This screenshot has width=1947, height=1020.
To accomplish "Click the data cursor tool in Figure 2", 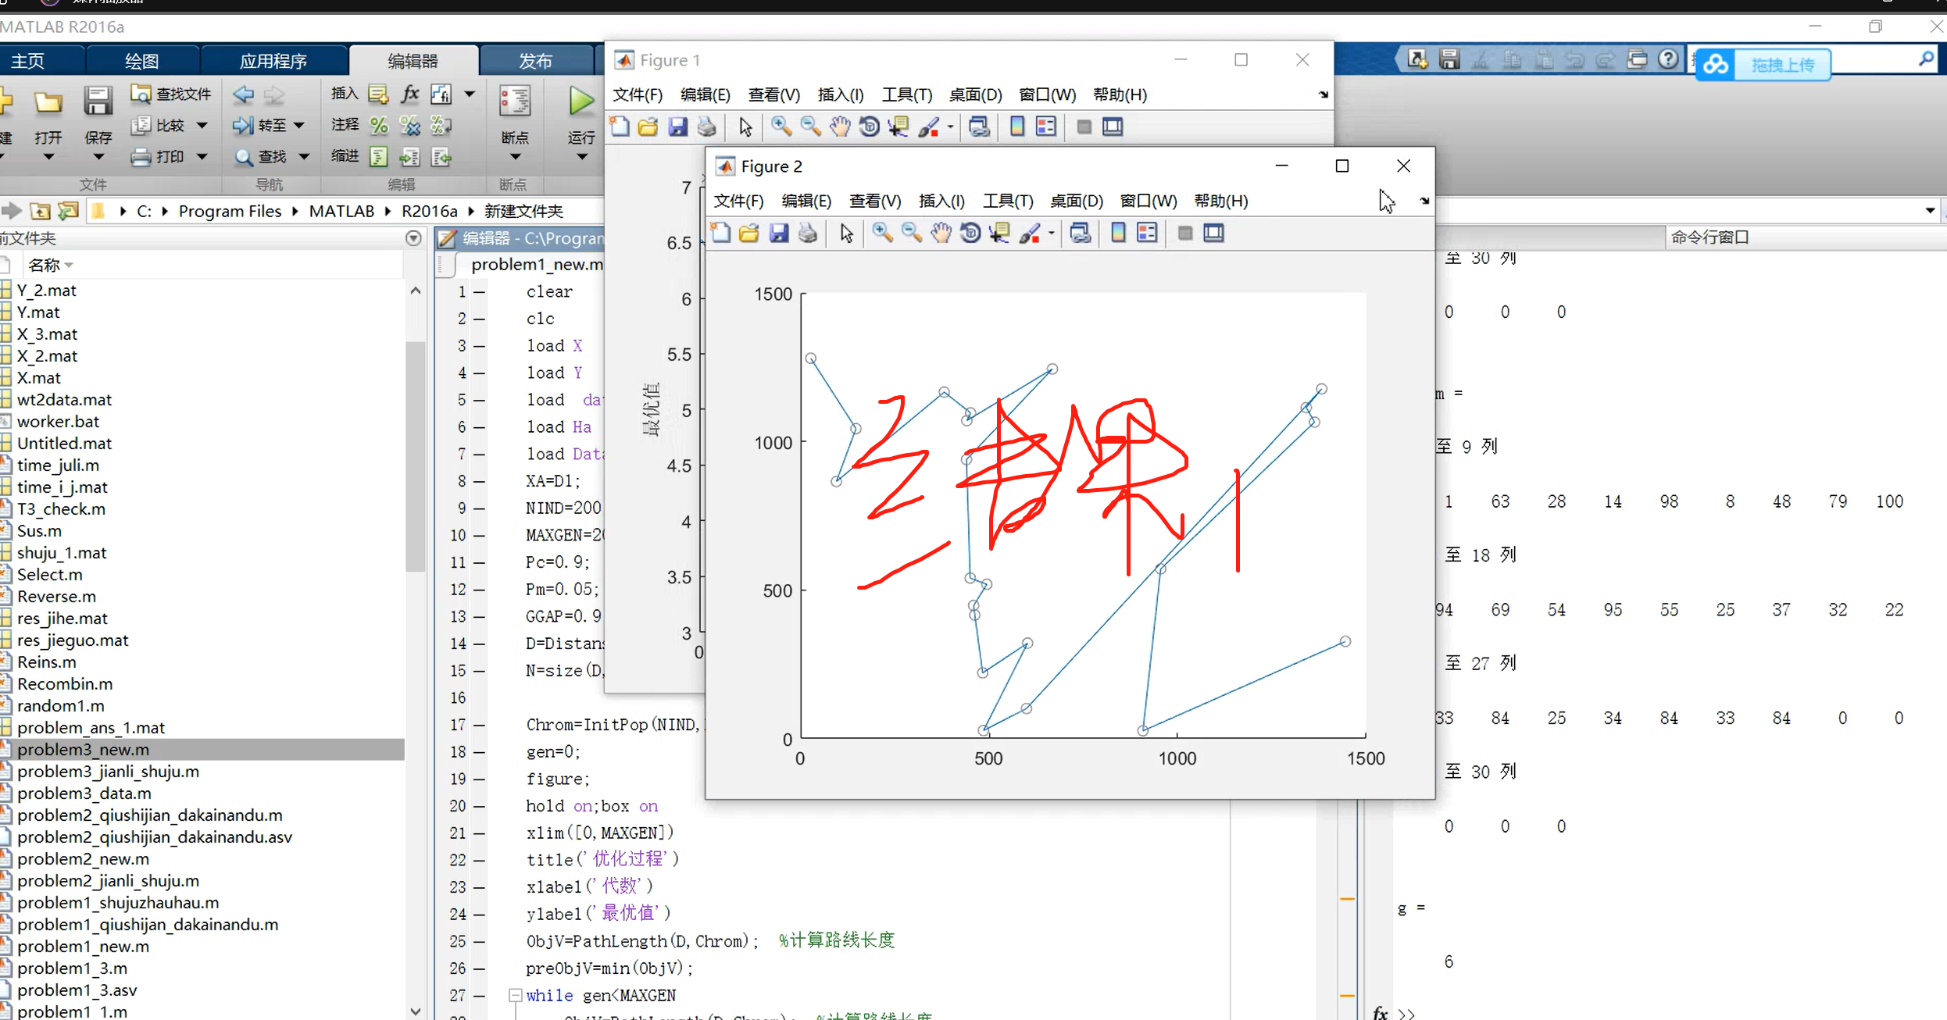I will click(1002, 233).
